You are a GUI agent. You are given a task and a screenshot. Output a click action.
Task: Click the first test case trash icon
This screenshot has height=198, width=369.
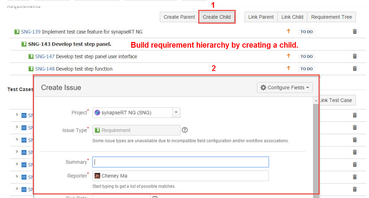pos(355,115)
